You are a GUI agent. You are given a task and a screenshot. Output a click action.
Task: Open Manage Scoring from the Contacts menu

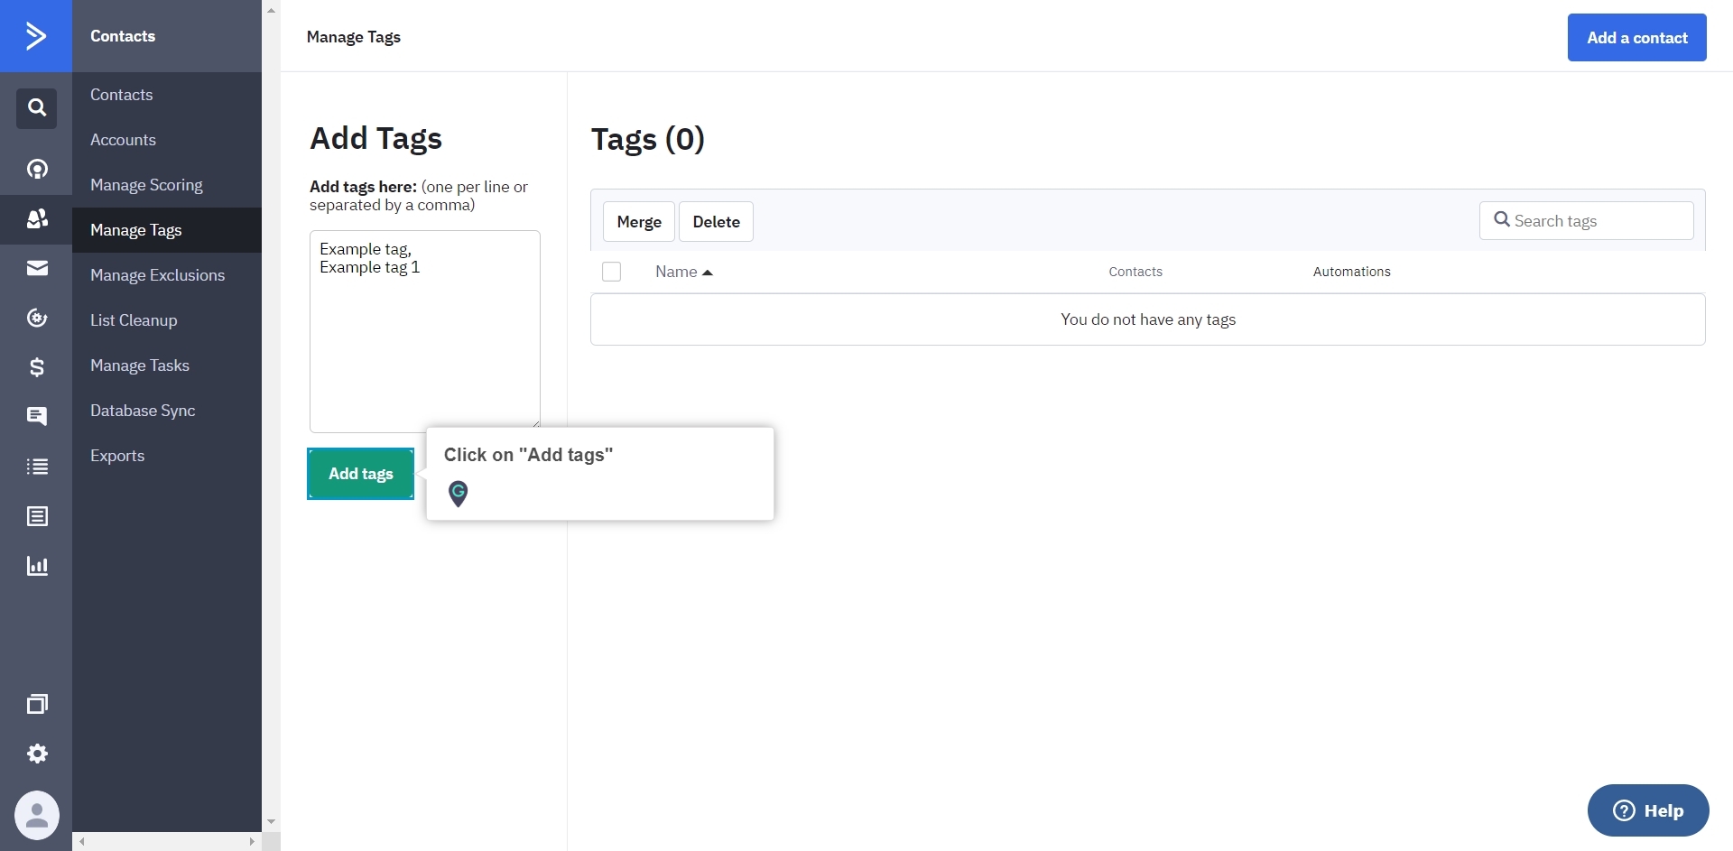147,184
